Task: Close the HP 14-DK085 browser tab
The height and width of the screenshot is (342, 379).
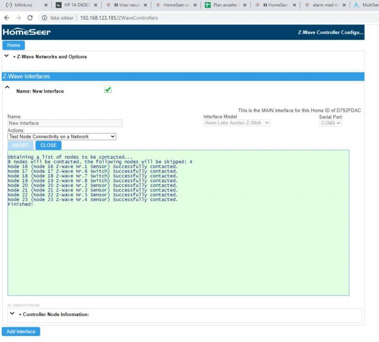Action: pos(96,5)
